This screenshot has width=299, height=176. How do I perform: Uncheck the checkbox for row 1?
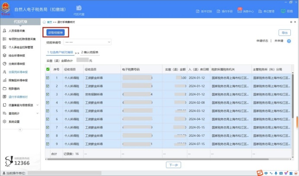coord(48,78)
